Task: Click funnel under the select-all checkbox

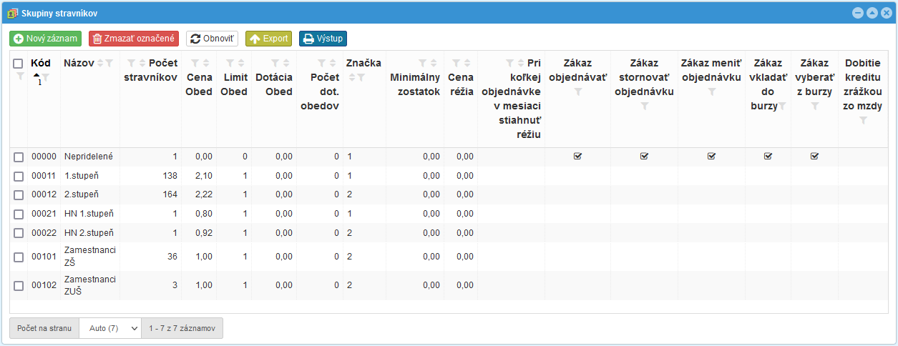Action: 19,76
